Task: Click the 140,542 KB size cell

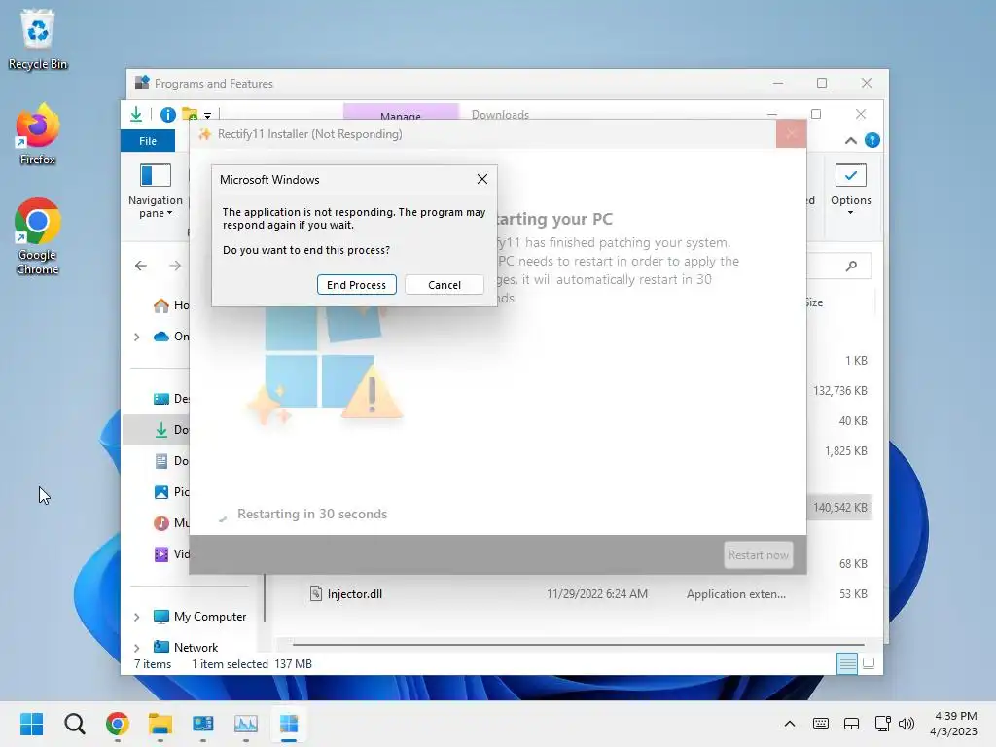Action: (x=839, y=508)
